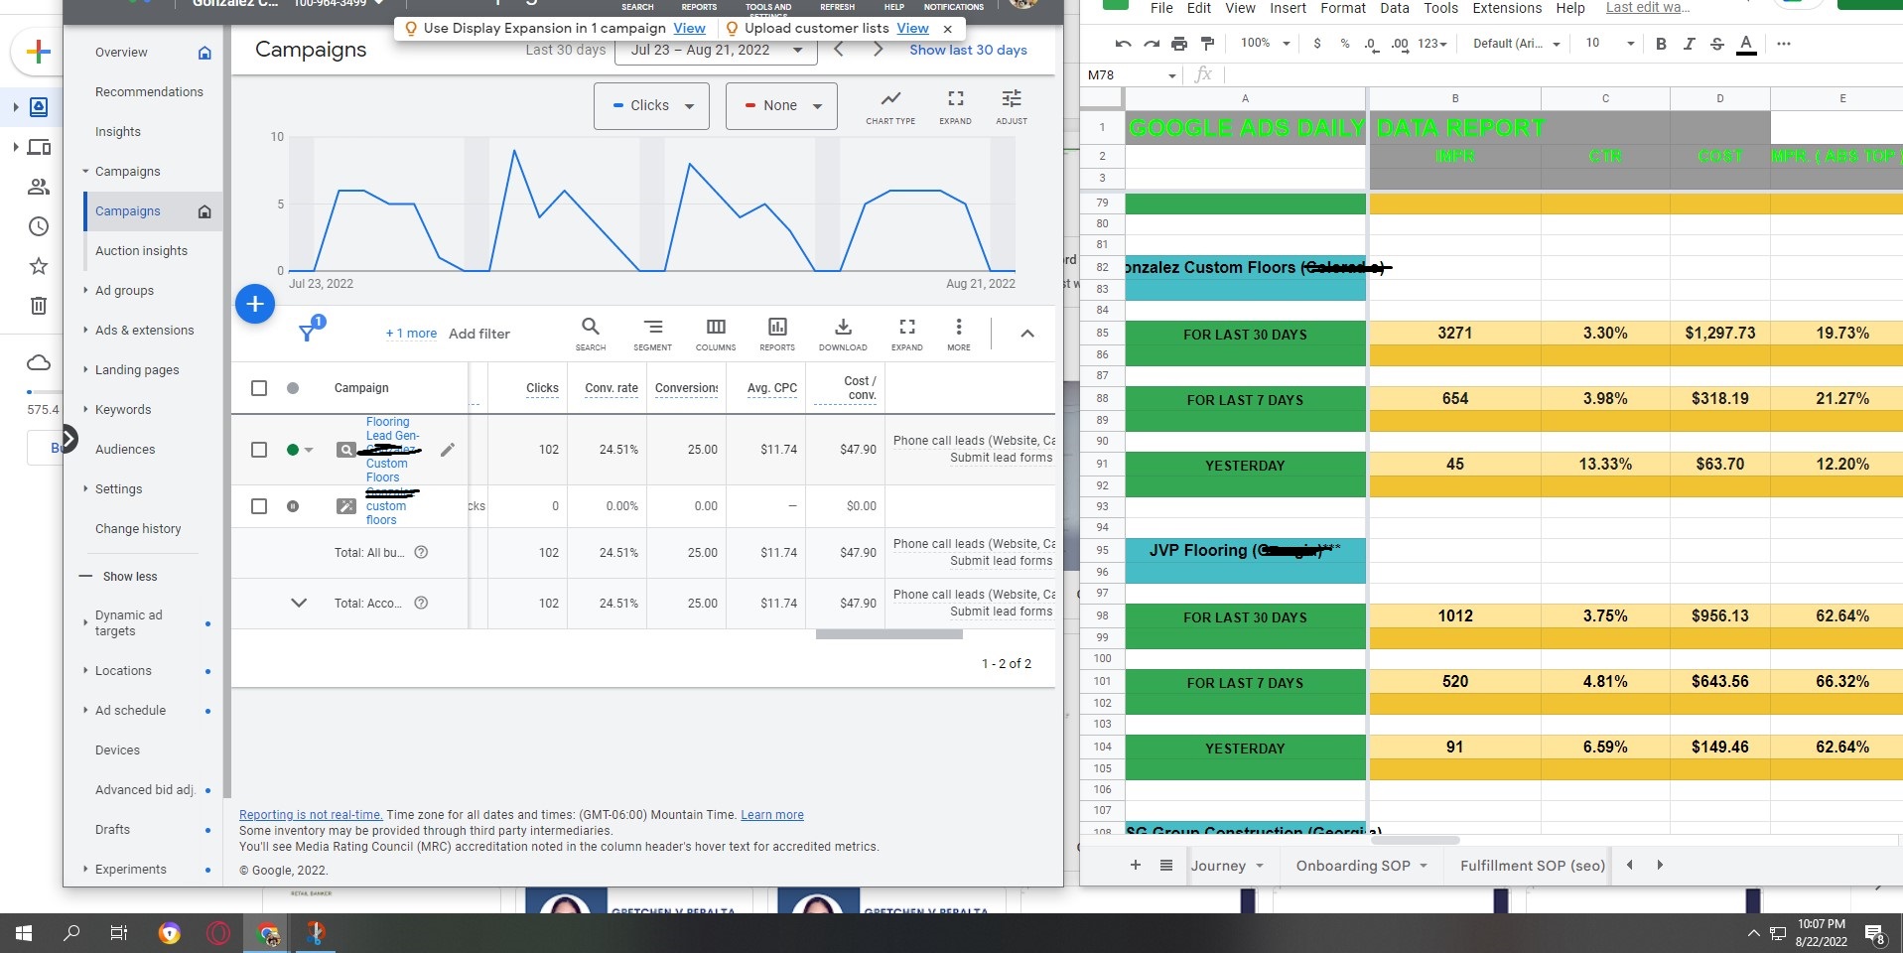Click the Sheets name box showing M78
Screen dimensions: 1903x953
click(1130, 74)
